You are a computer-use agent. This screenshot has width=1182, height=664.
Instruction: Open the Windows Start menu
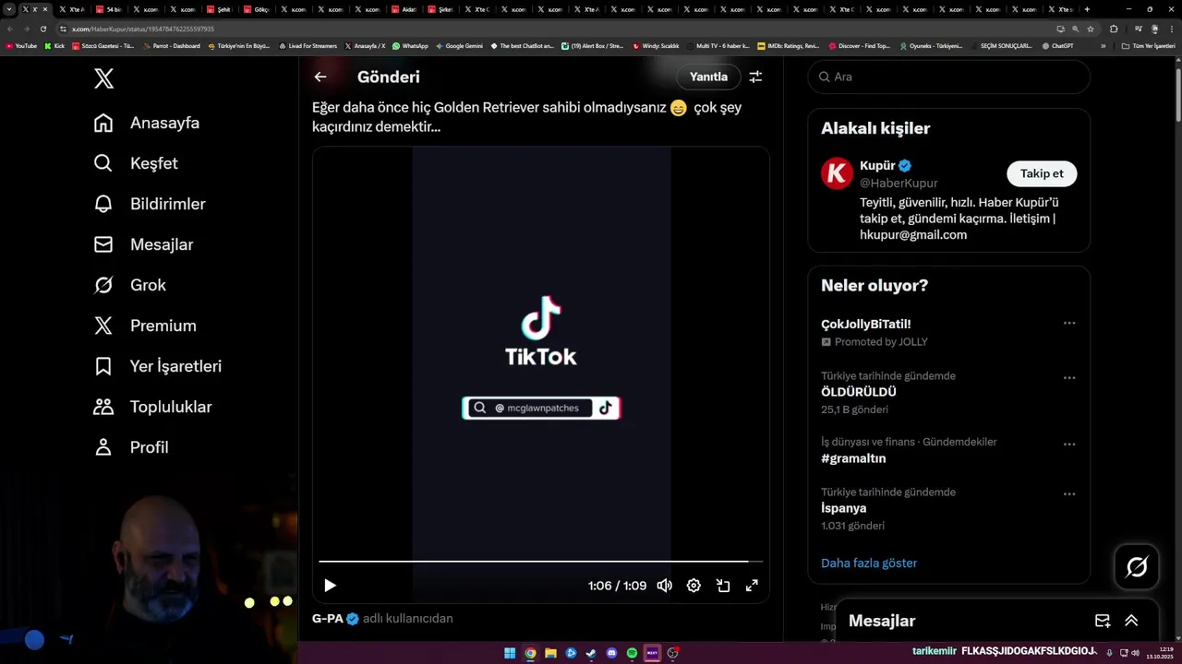[x=510, y=653]
